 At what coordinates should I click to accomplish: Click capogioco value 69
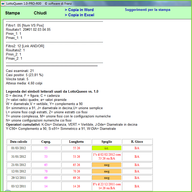(x=46, y=178)
